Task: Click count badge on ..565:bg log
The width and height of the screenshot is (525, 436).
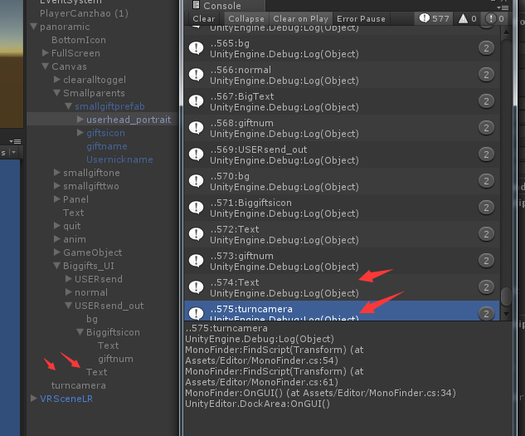Action: click(x=486, y=48)
